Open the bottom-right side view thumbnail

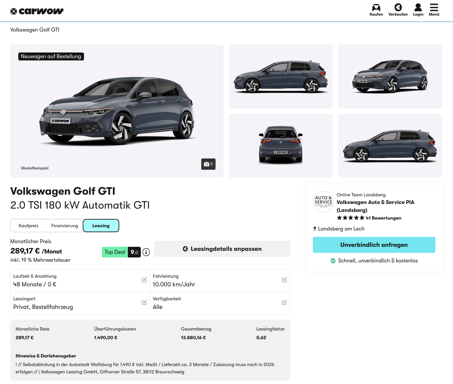[390, 146]
